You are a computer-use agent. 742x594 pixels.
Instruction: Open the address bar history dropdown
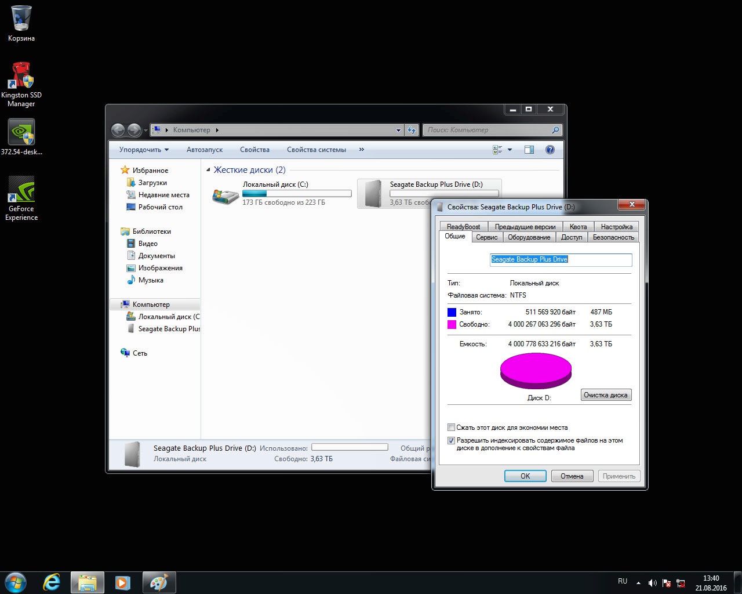(398, 130)
